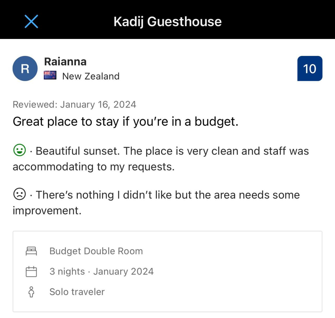Tap the round R avatar for Raianna
Screen dimensions: 335x318
25,68
